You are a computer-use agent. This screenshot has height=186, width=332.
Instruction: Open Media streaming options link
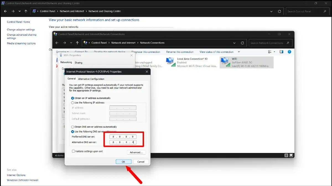[21, 43]
